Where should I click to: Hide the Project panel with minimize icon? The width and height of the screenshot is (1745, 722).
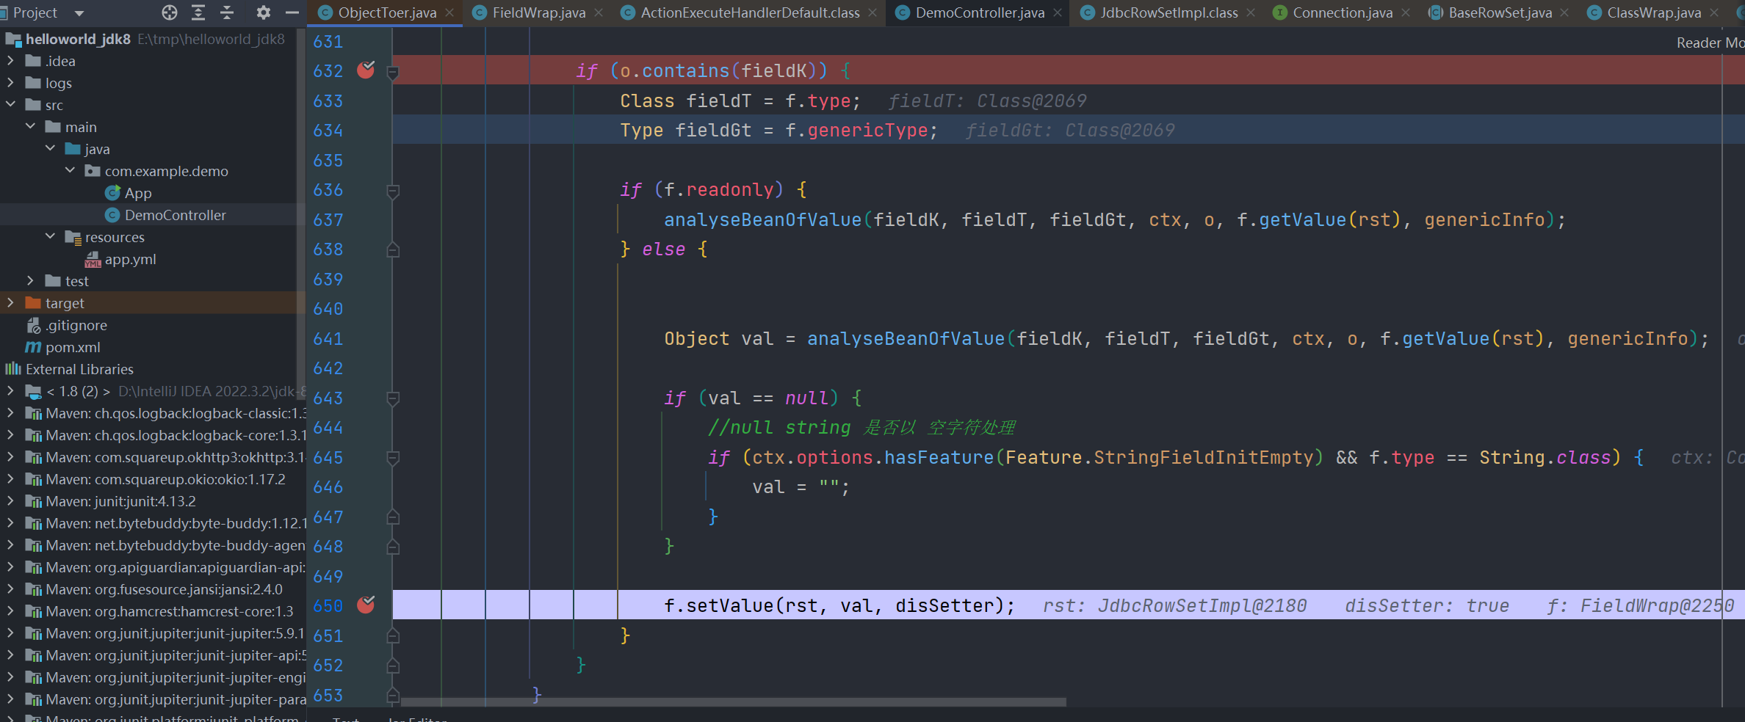click(x=292, y=12)
